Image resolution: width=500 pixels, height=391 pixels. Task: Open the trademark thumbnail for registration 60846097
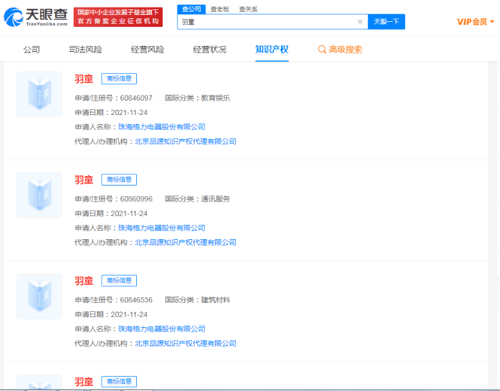(39, 94)
